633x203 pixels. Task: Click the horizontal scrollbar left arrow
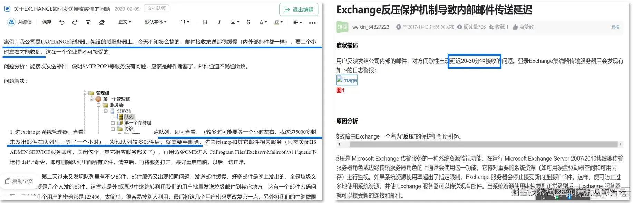tap(339, 144)
